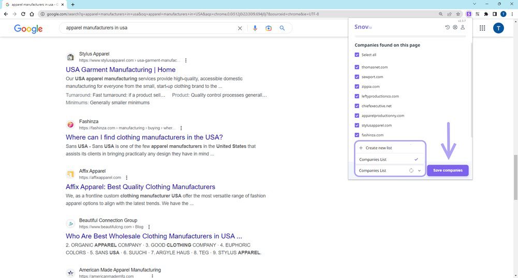Image resolution: width=518 pixels, height=278 pixels.
Task: Open Chrome extensions puzzle icon
Action: click(x=486, y=14)
